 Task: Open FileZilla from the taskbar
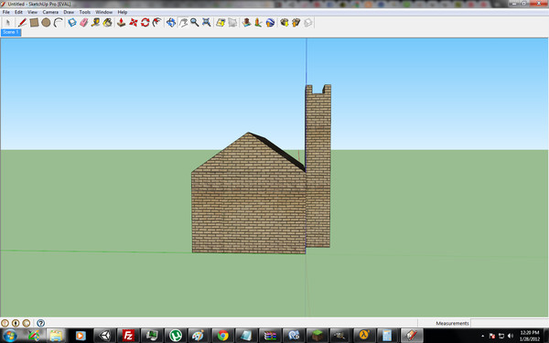point(128,336)
